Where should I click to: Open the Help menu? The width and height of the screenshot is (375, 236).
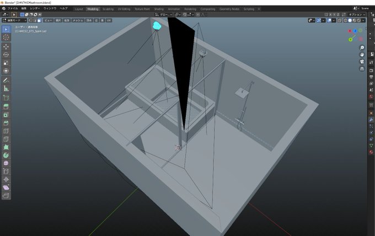click(63, 8)
